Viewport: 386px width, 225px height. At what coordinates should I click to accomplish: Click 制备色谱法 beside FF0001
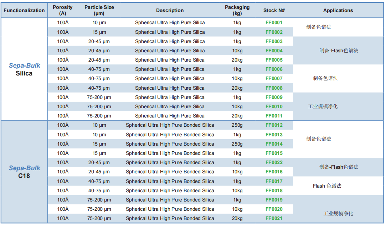[x=319, y=27]
